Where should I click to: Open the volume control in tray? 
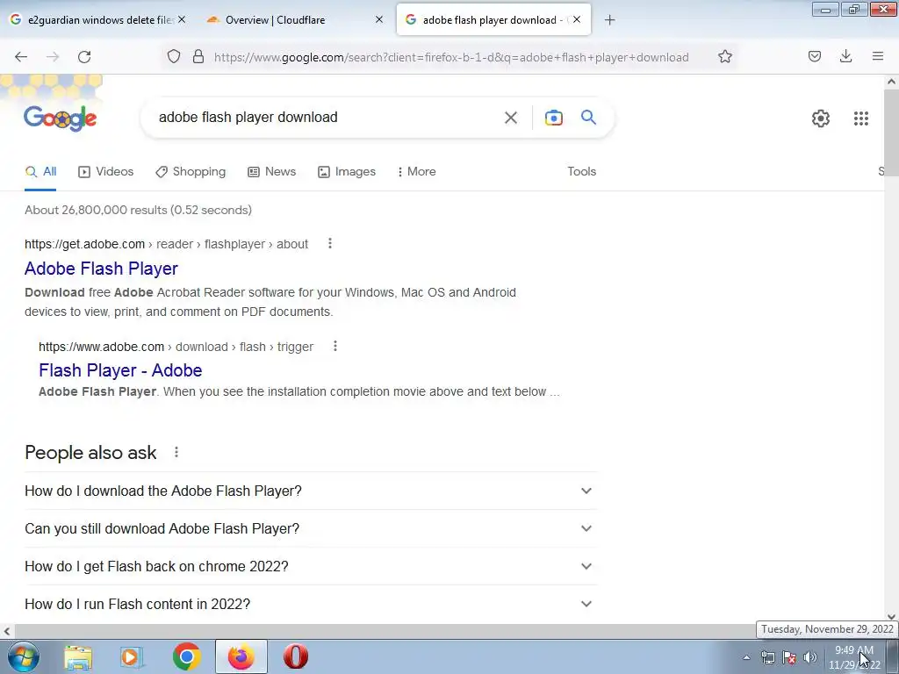coord(809,657)
